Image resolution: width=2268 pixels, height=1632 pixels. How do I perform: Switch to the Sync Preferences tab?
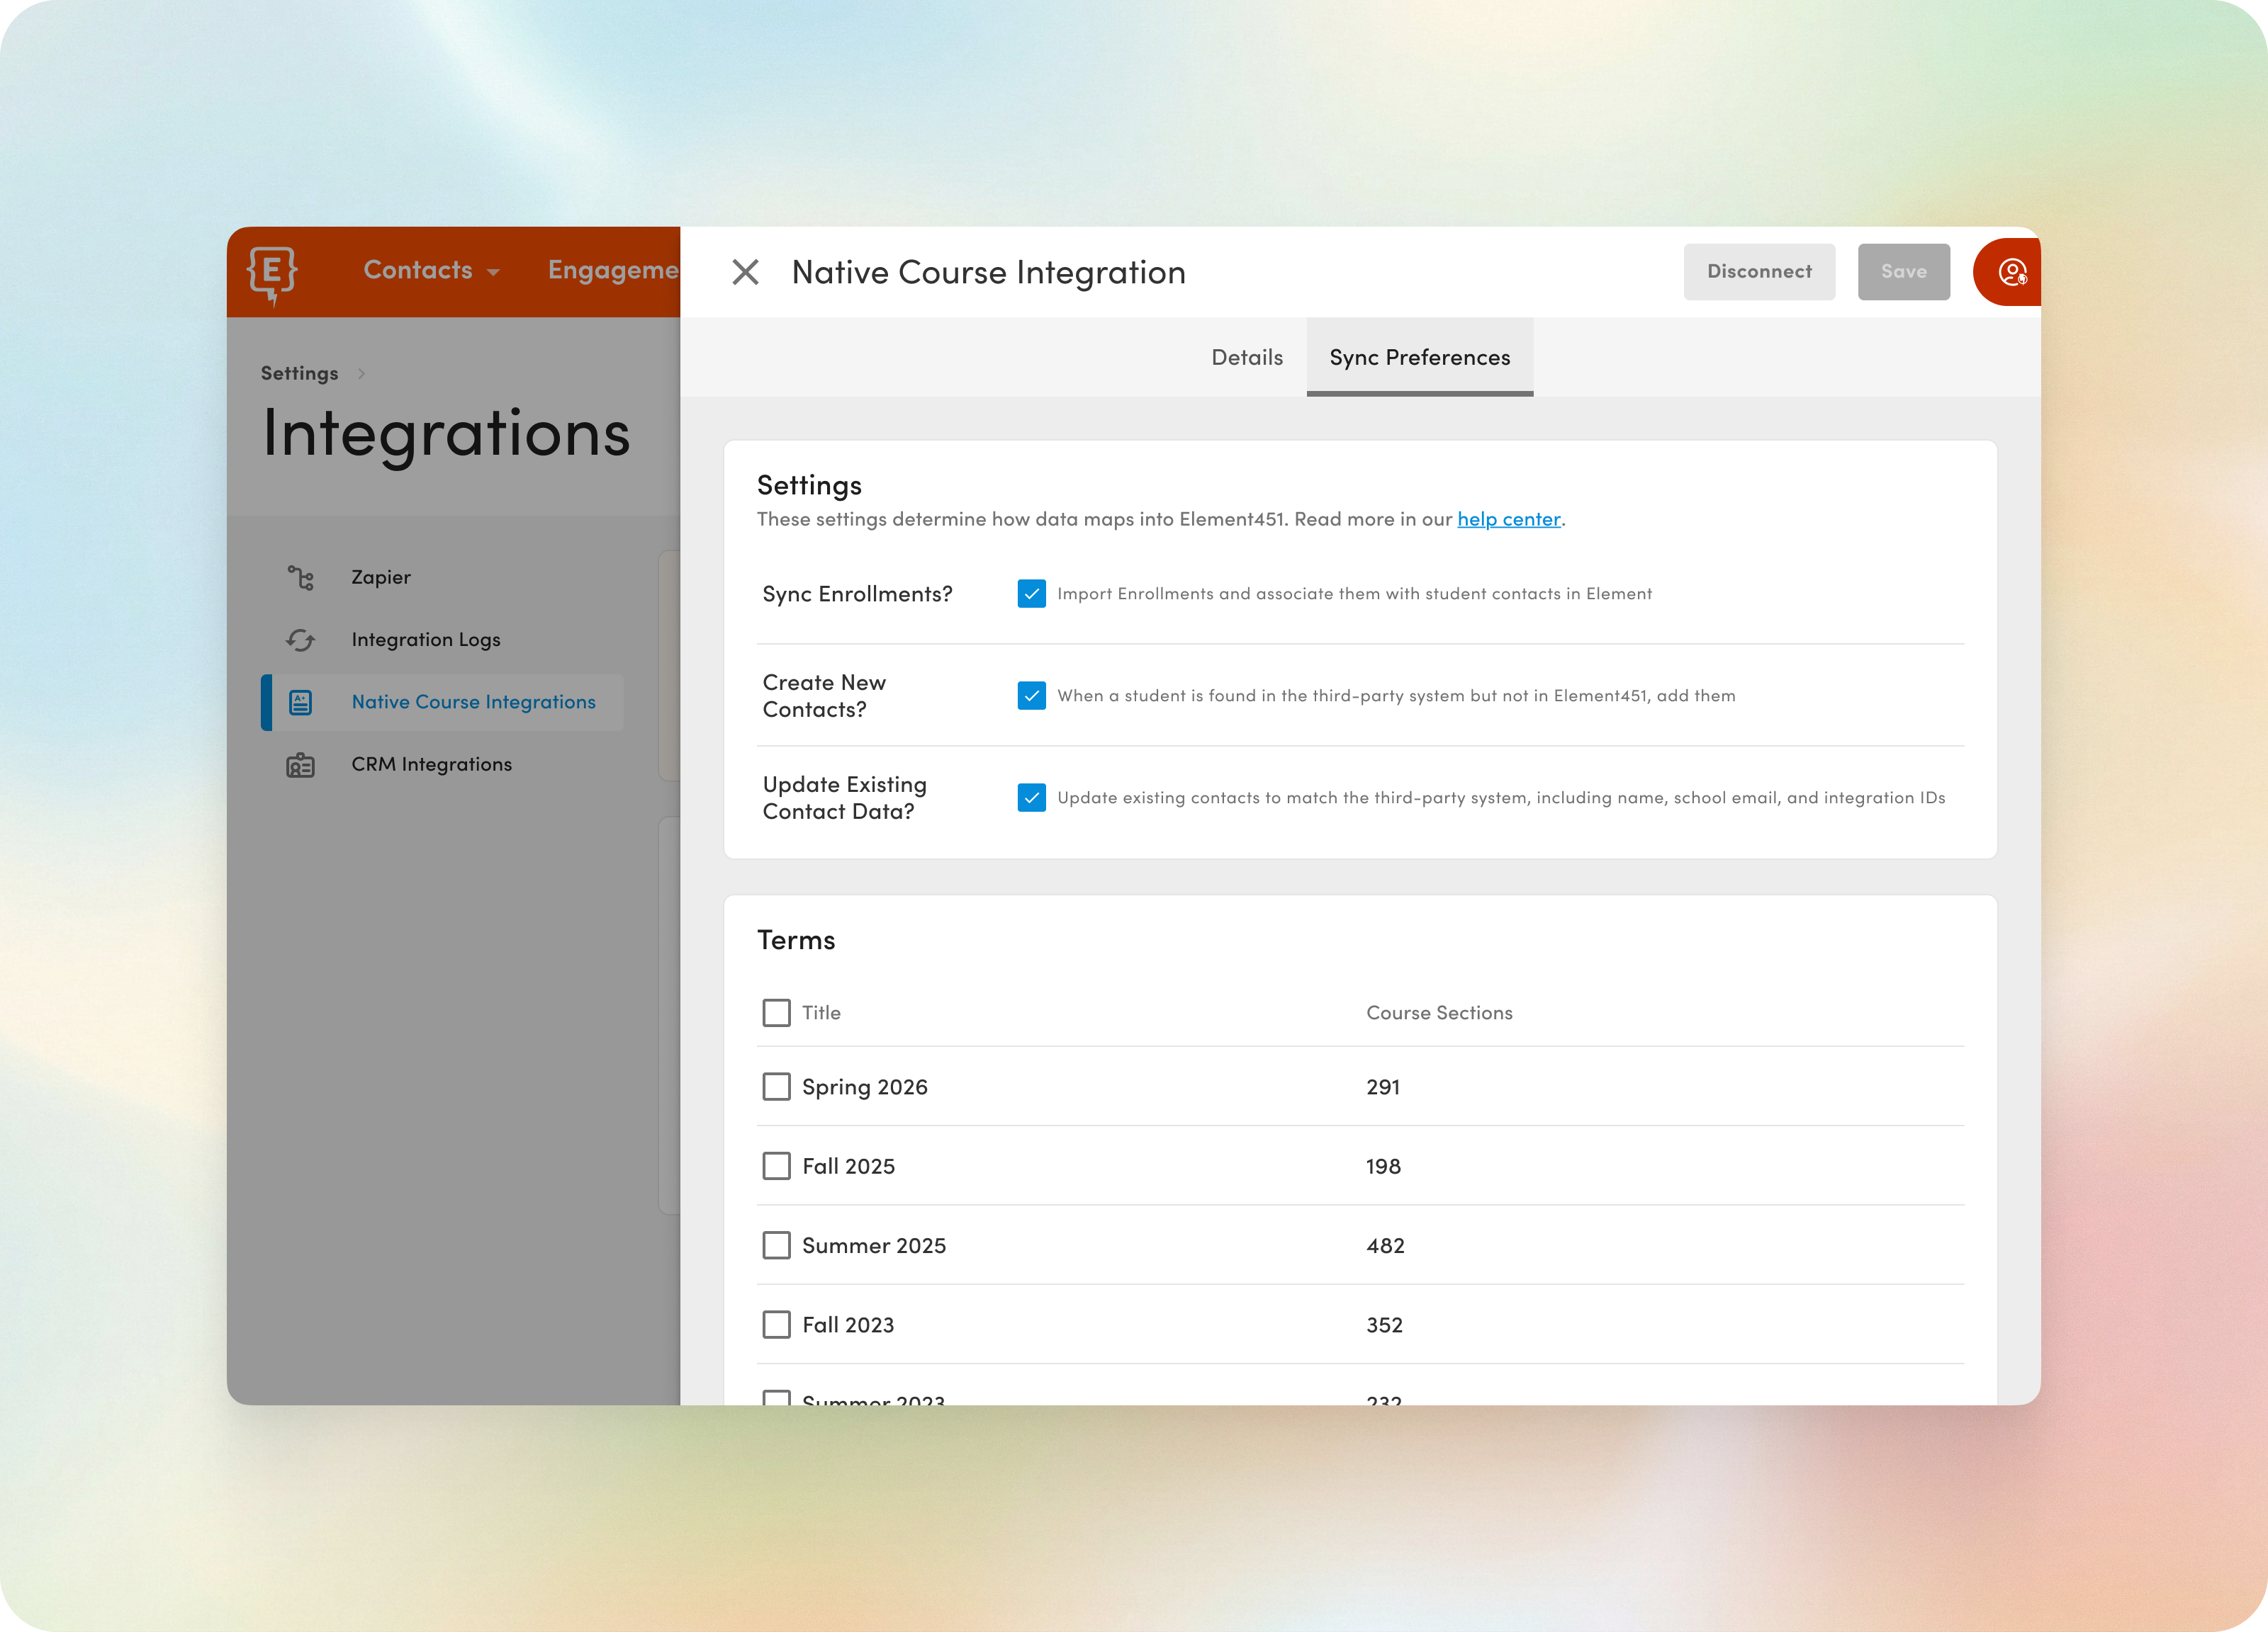[x=1419, y=357]
